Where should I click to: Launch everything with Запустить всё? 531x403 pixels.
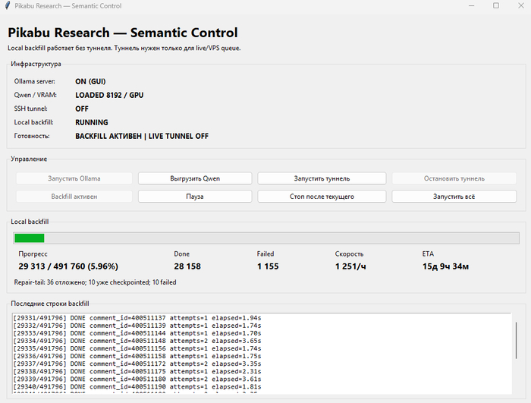[454, 197]
